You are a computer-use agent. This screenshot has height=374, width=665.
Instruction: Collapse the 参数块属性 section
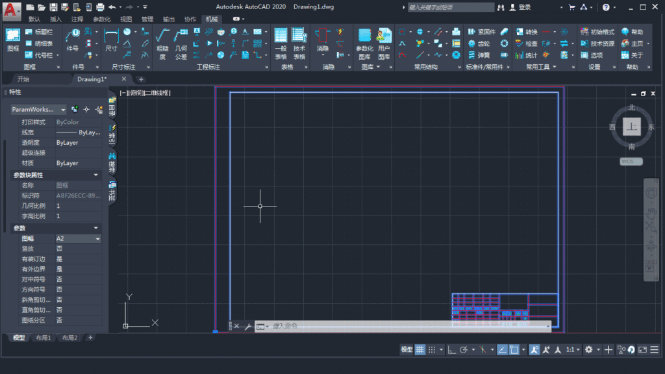pos(96,175)
